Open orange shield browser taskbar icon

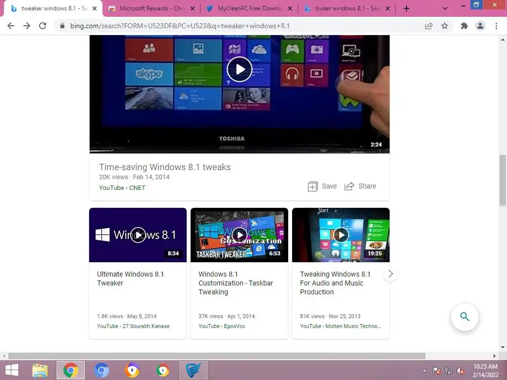(132, 370)
